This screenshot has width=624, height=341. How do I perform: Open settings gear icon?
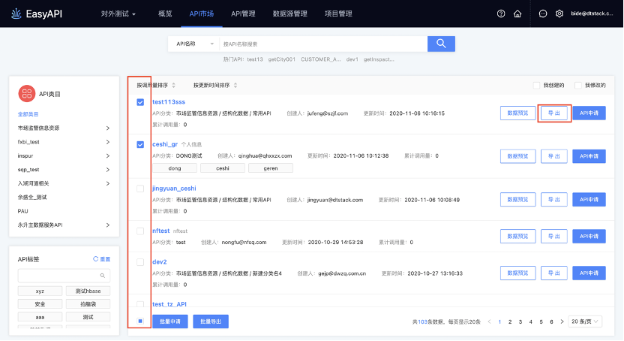click(x=559, y=14)
